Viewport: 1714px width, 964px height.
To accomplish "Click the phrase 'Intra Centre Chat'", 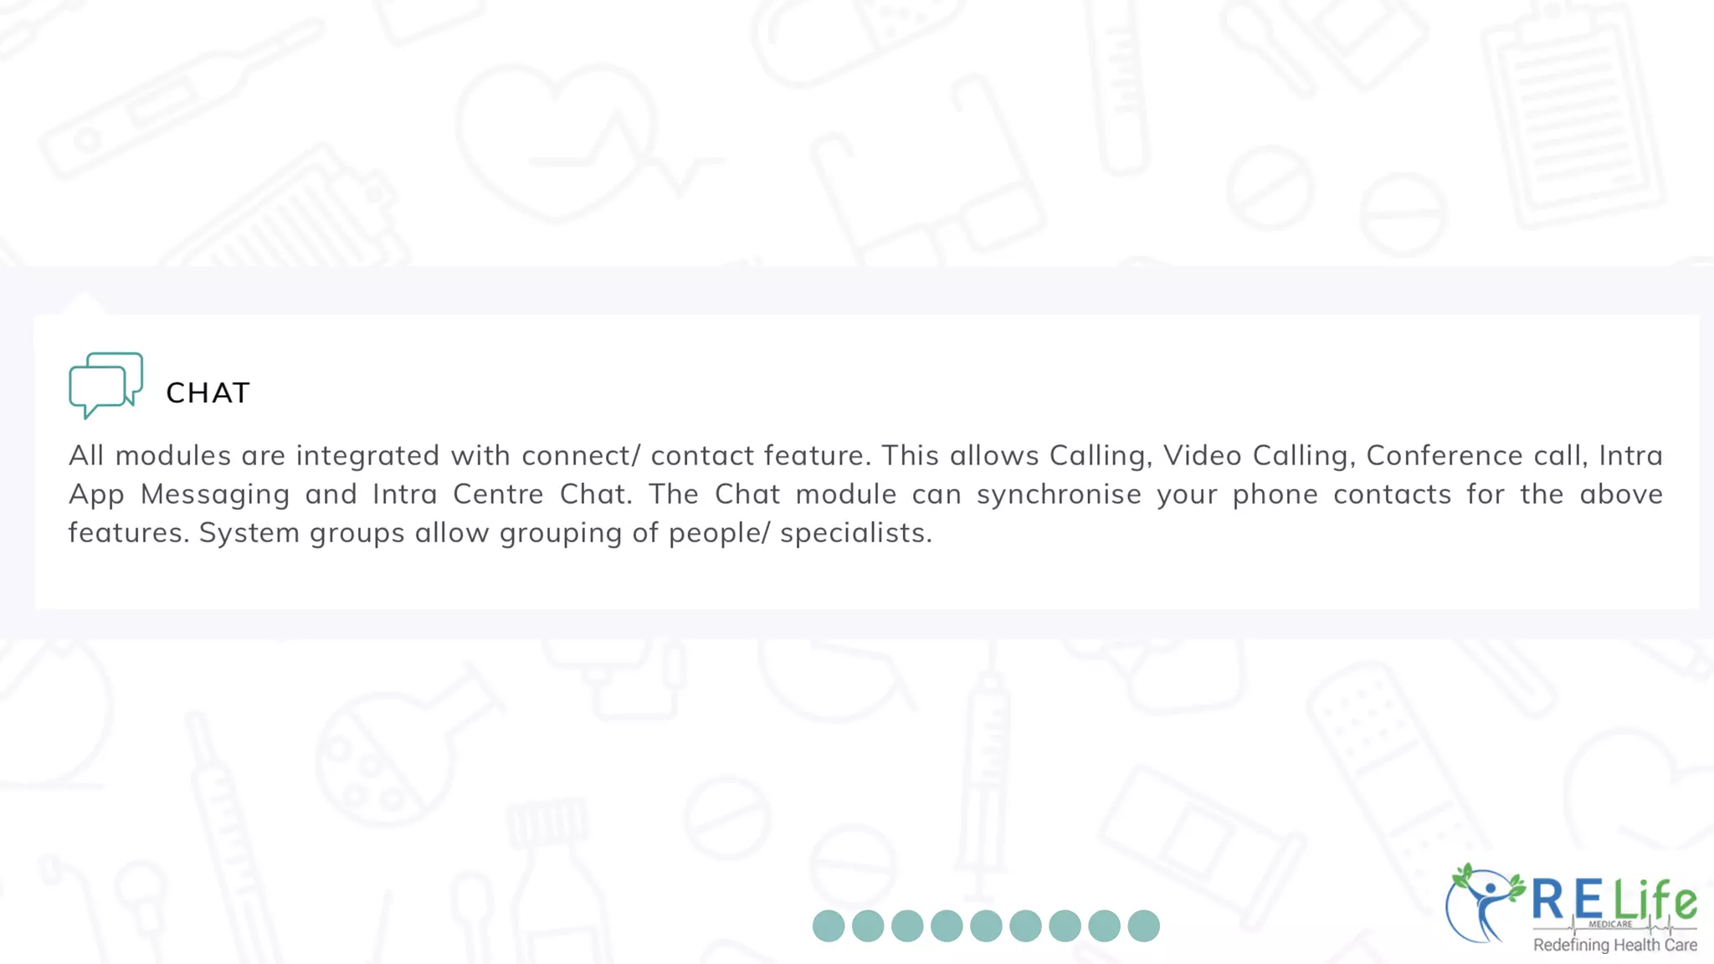I will (x=500, y=494).
